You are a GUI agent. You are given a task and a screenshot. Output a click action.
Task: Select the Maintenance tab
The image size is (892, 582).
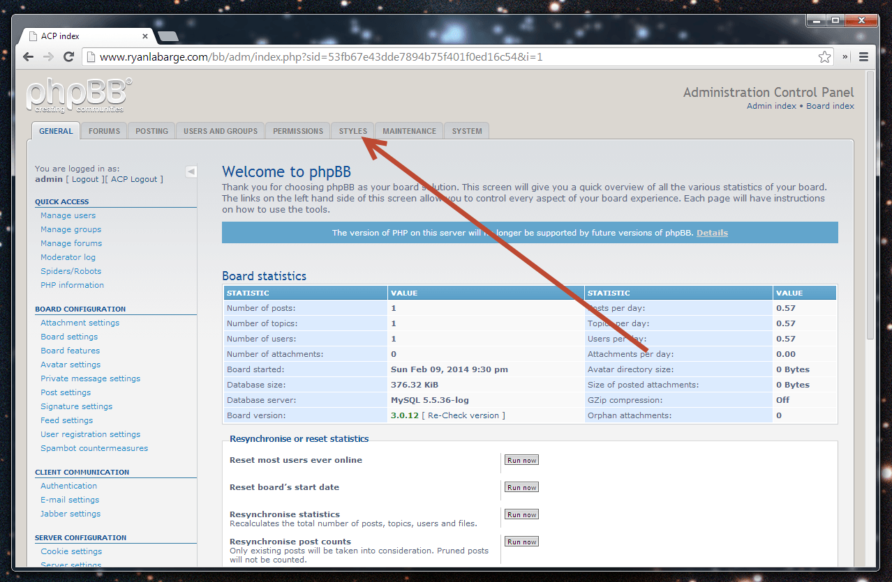pos(409,131)
